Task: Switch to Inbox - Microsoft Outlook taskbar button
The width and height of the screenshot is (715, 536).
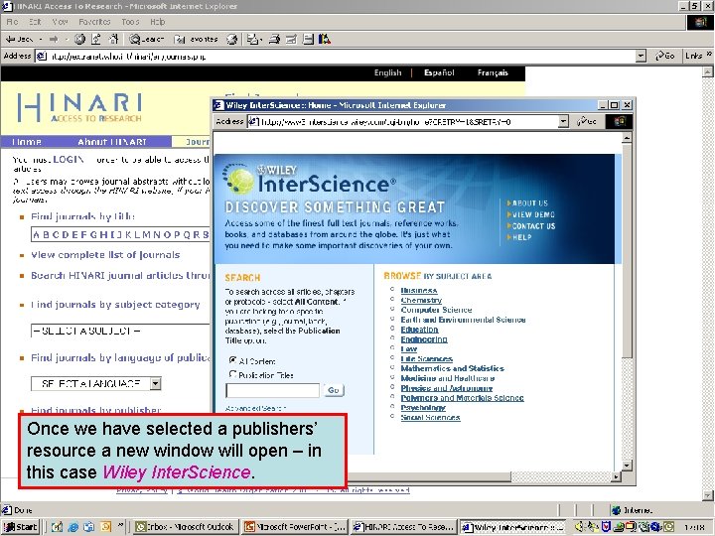Action: [186, 527]
